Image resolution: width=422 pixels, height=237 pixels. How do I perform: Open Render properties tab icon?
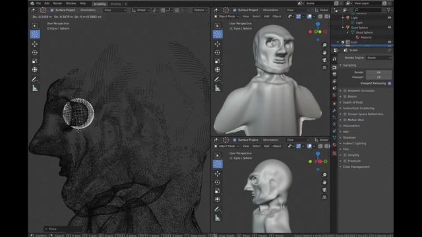click(334, 67)
